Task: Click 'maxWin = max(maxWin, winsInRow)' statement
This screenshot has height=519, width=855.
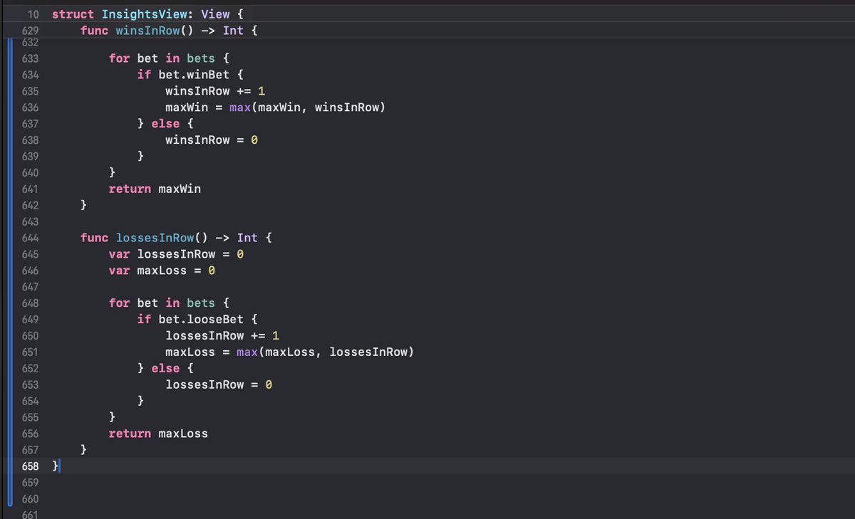Action: click(x=275, y=108)
